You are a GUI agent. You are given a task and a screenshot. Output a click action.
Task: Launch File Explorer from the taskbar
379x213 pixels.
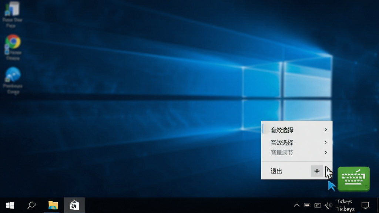coord(53,205)
